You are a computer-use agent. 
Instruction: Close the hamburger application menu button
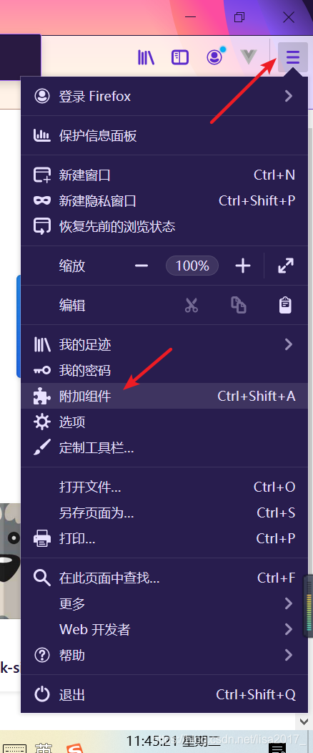coord(293,58)
